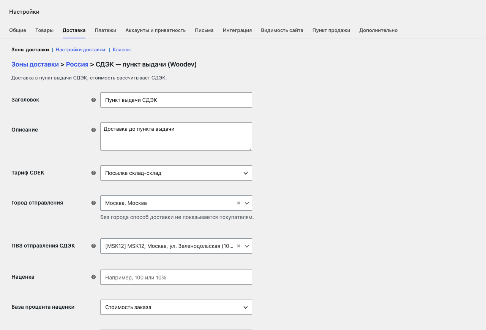Show help tooltip for Тариф CDEK
The height and width of the screenshot is (330, 486).
pyautogui.click(x=93, y=173)
